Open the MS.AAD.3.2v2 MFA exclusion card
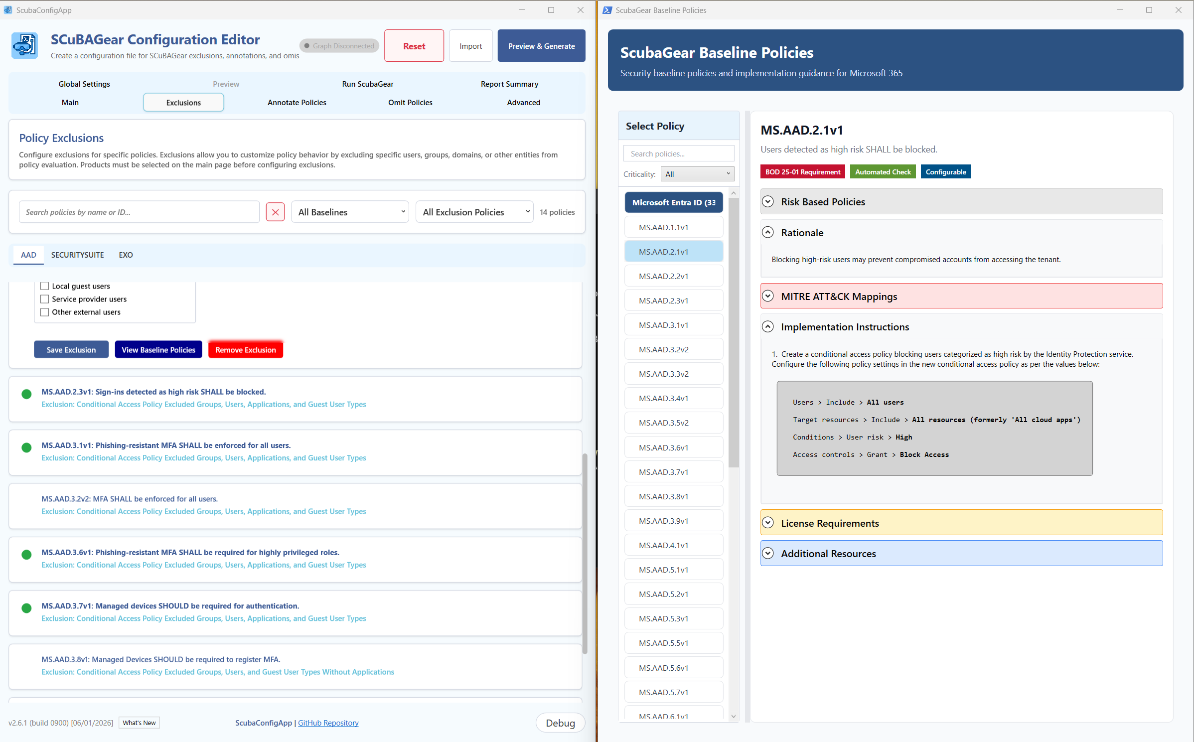This screenshot has width=1194, height=742. coord(295,506)
